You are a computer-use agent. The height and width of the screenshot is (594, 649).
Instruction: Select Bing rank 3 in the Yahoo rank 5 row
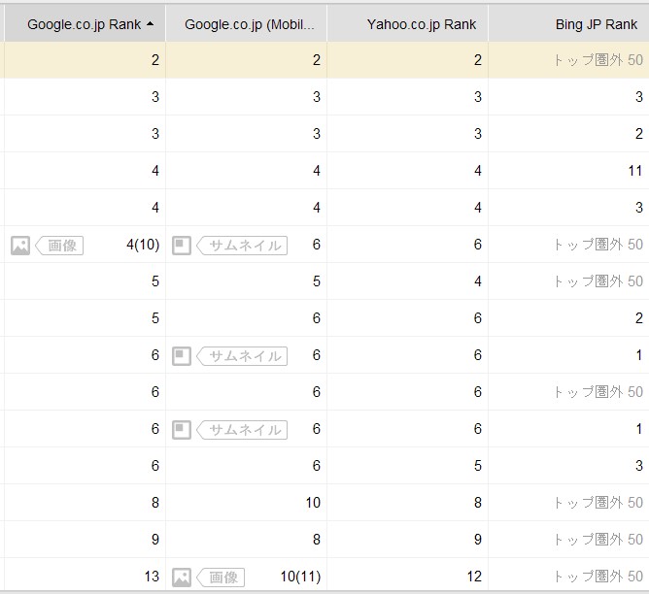point(639,466)
